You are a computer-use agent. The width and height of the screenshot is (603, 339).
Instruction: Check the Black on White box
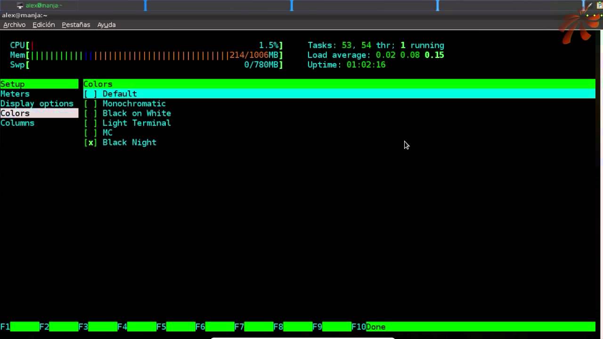tap(90, 113)
